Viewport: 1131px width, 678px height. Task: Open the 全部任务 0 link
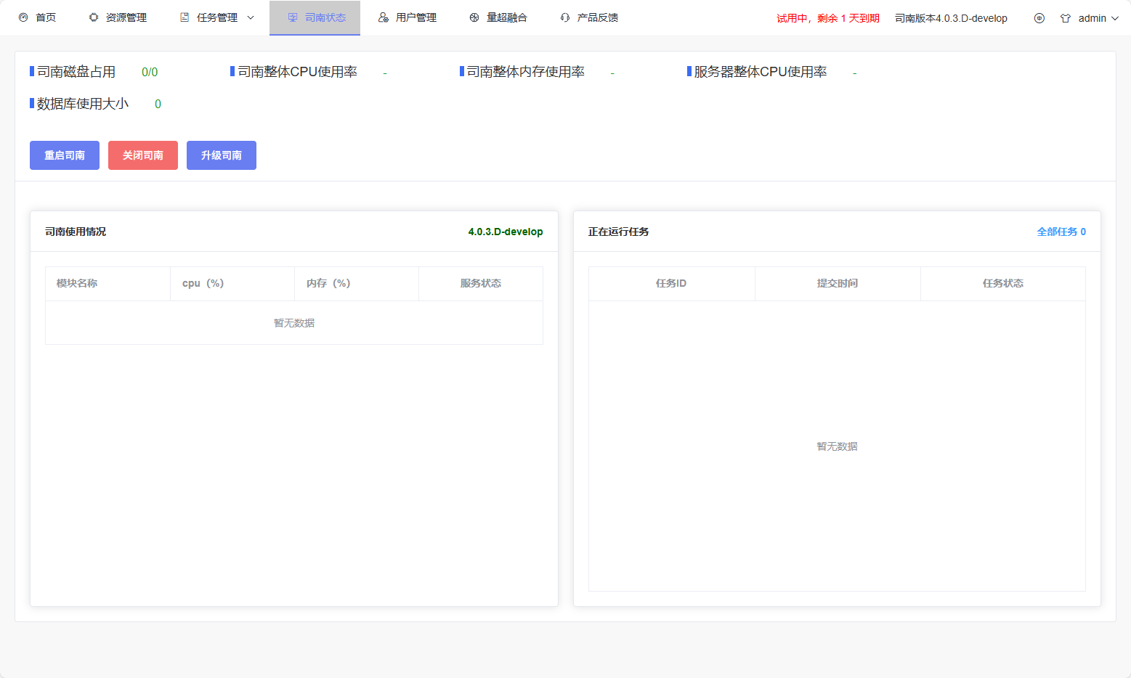click(x=1061, y=232)
